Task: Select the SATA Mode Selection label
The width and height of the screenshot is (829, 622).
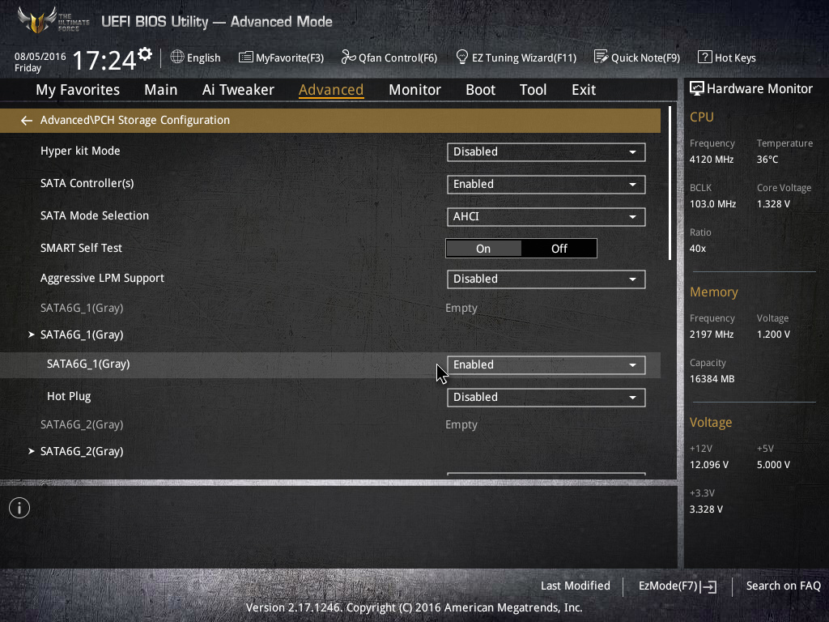Action: click(x=95, y=215)
